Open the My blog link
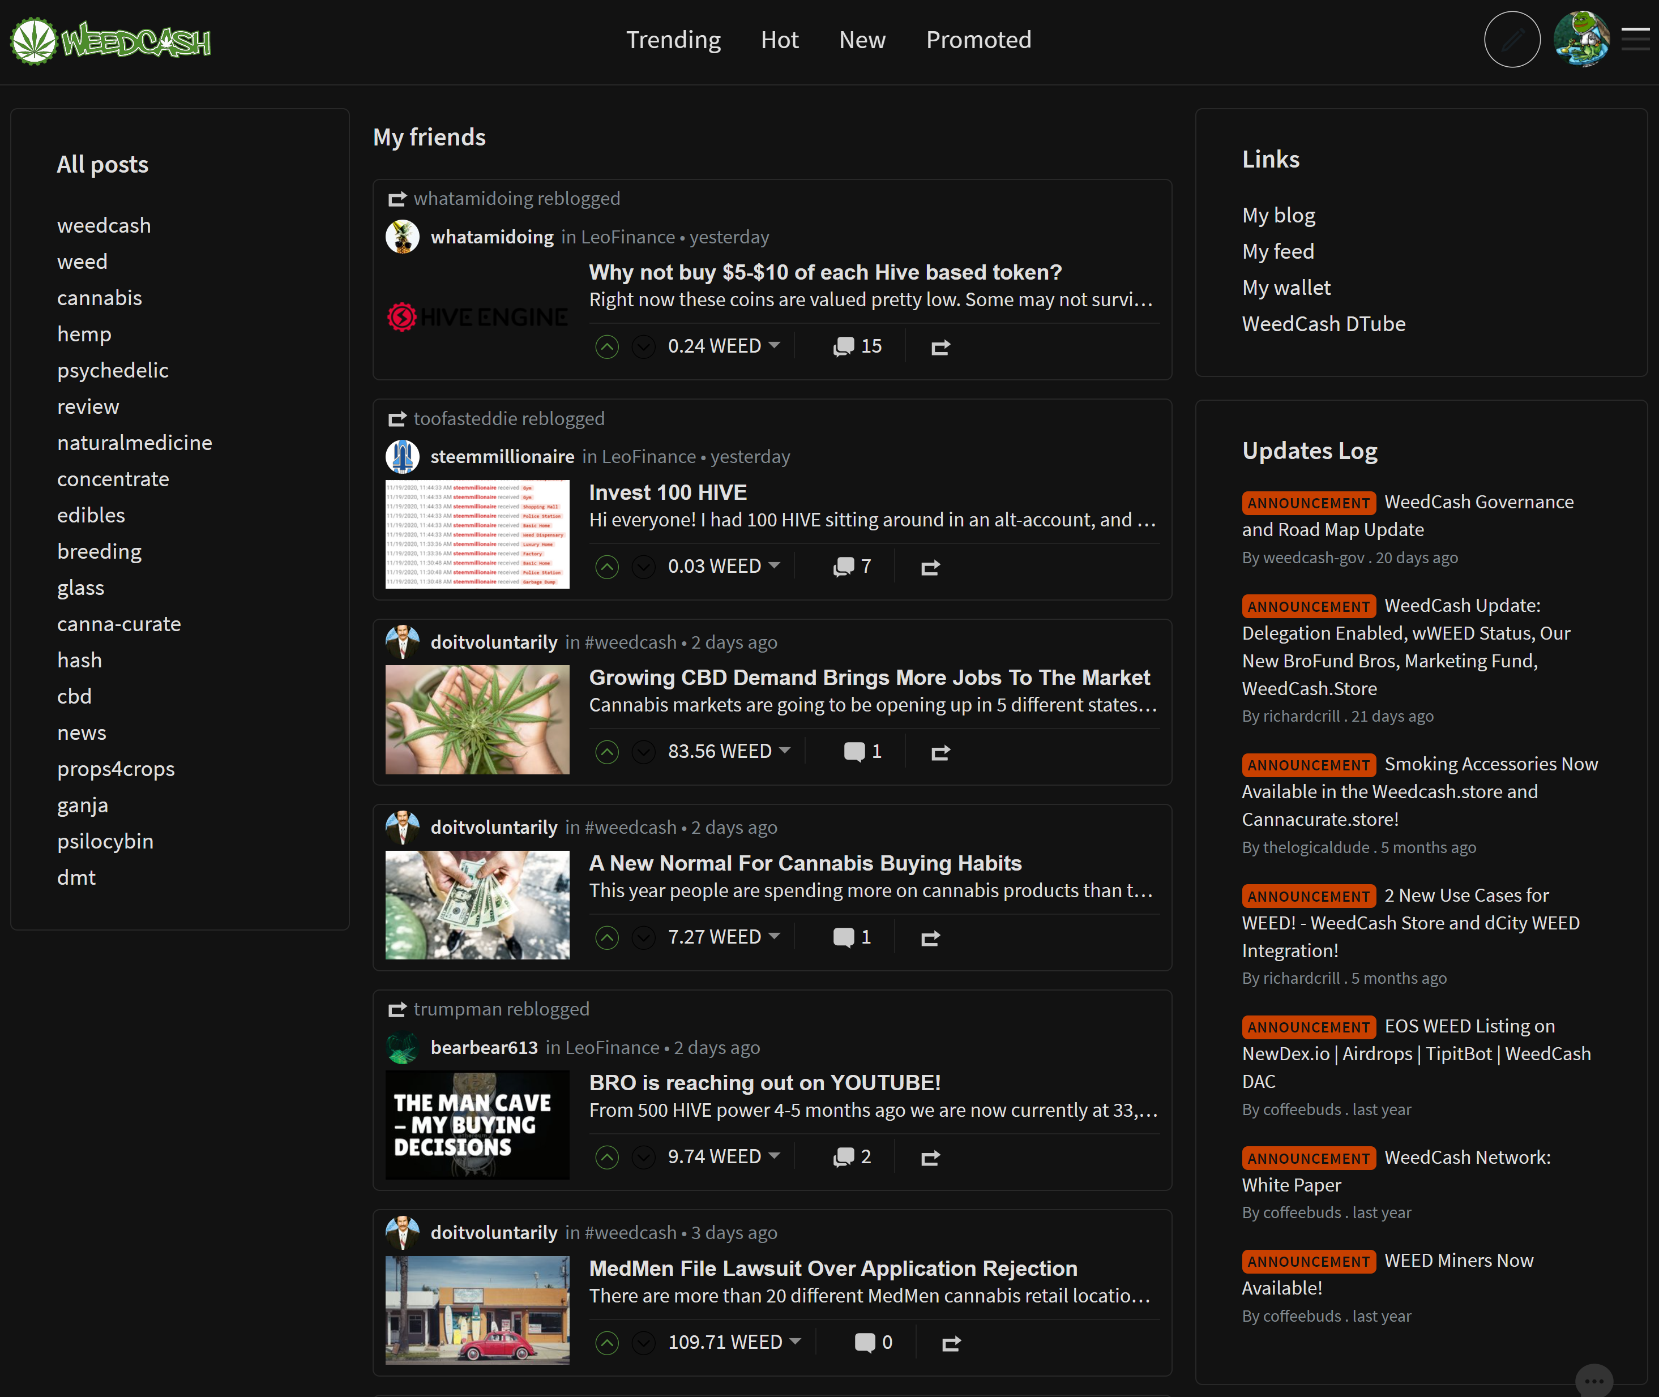Screen dimensions: 1659x1397 pyautogui.click(x=1279, y=216)
